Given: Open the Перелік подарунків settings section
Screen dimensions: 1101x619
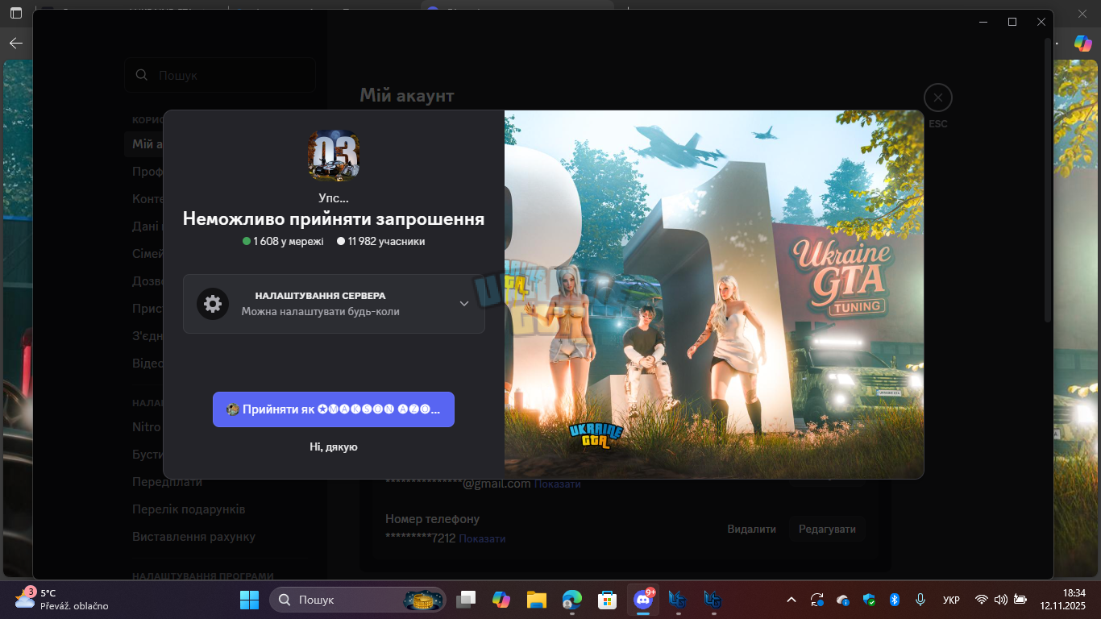Looking at the screenshot, I should pos(189,509).
